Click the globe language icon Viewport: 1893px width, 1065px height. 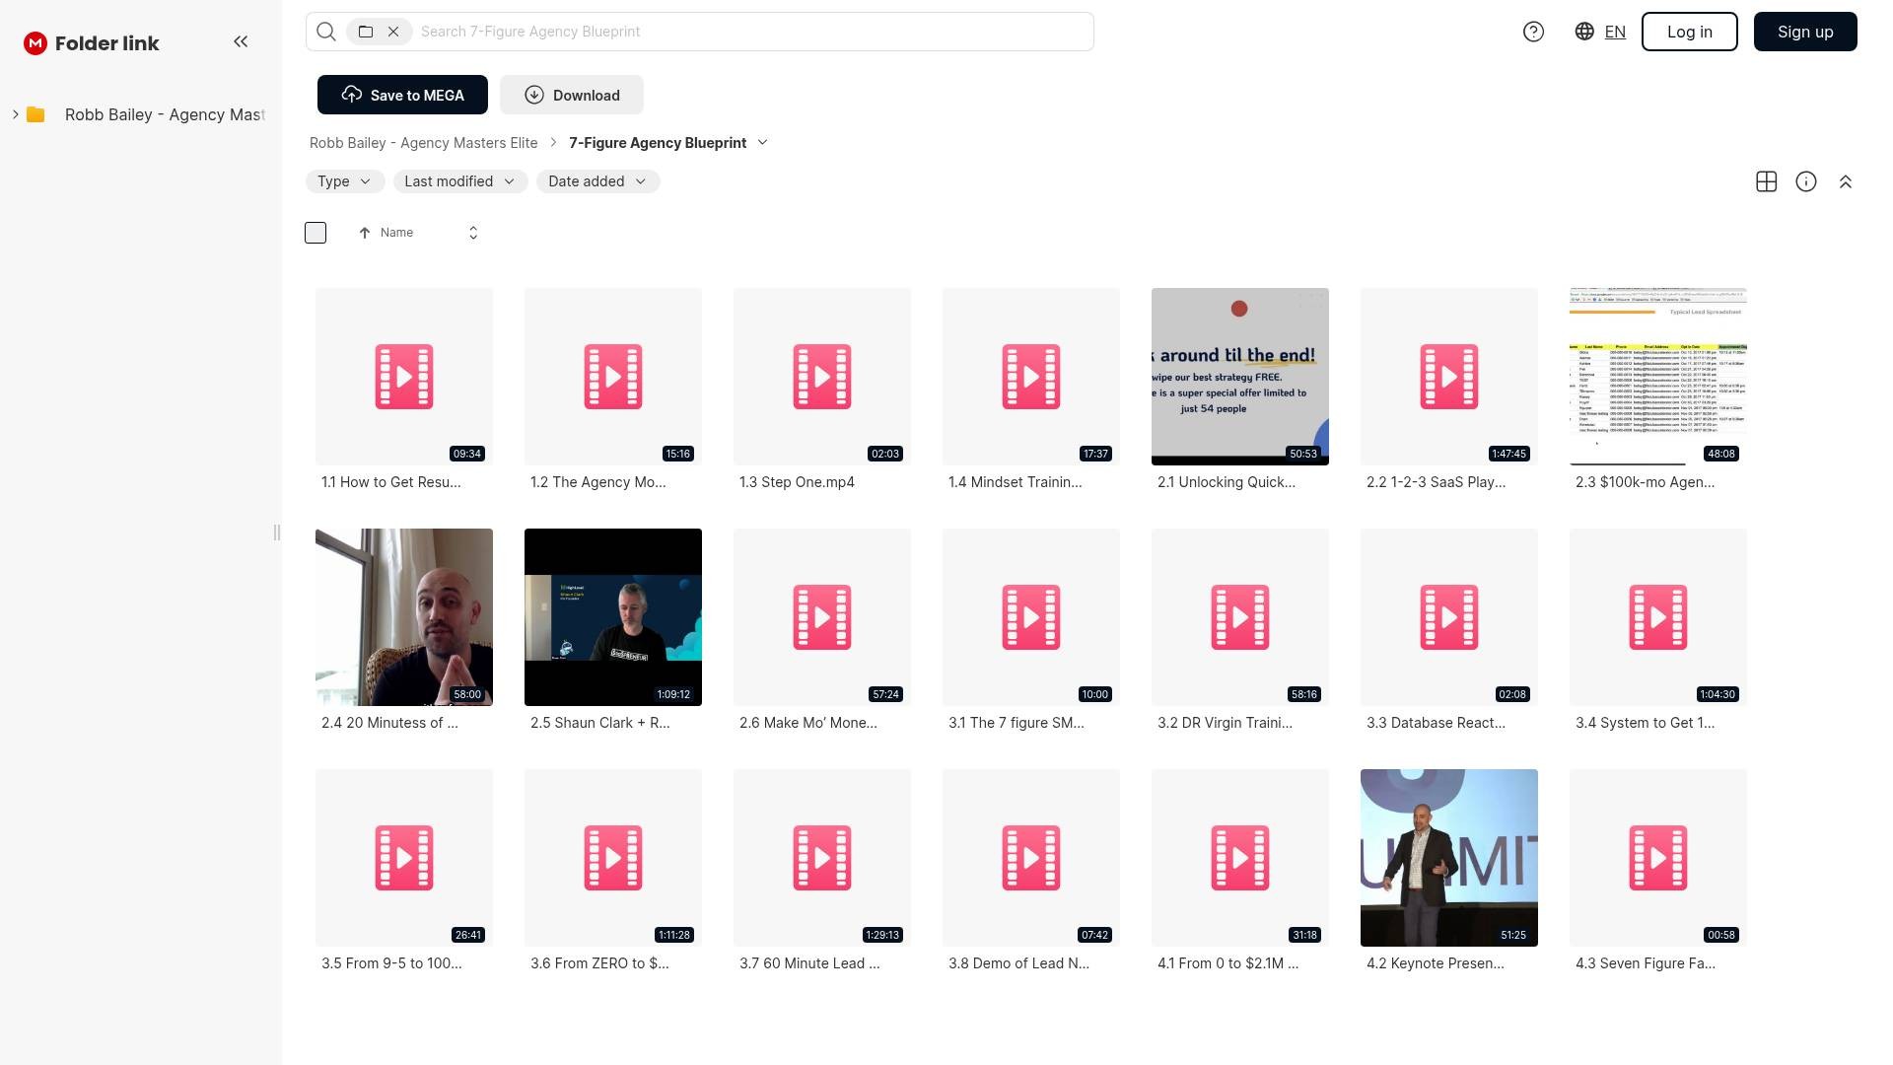click(1584, 32)
